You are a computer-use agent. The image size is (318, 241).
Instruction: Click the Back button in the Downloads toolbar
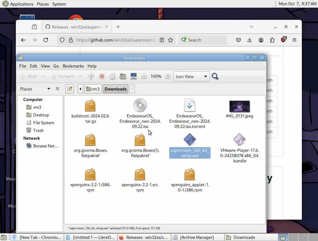pos(29,76)
